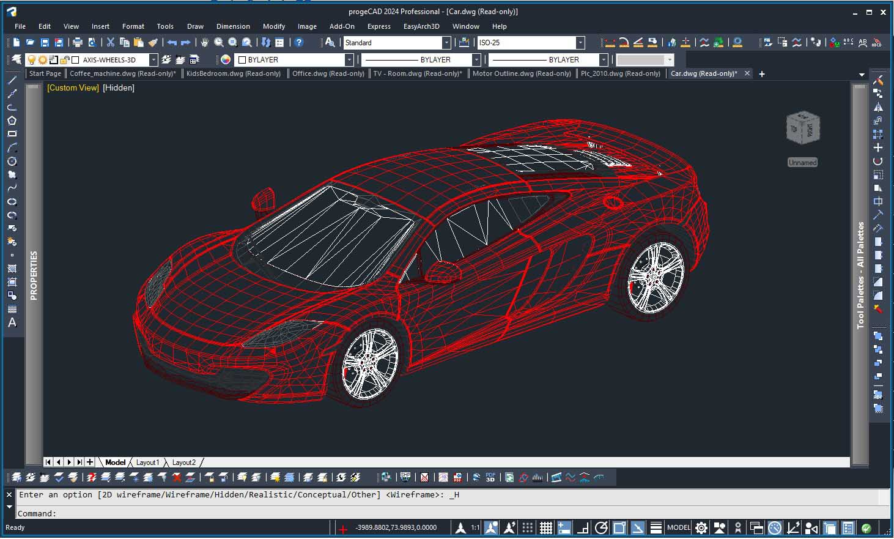Open a file with the Open icon
The height and width of the screenshot is (539, 894).
coord(30,42)
